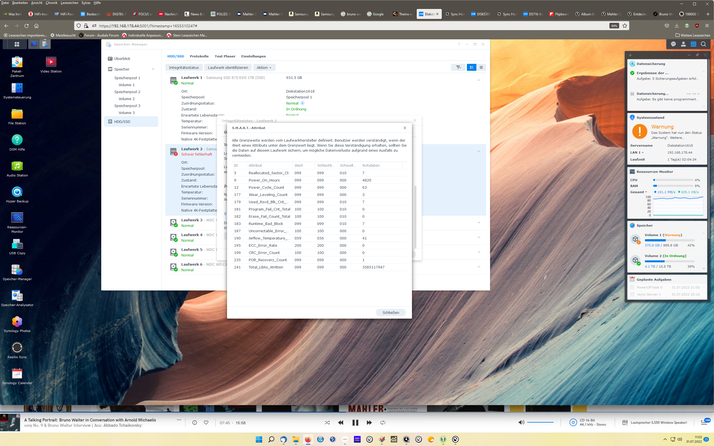The image size is (714, 446).
Task: Click the drive filter icon
Action: (458, 67)
